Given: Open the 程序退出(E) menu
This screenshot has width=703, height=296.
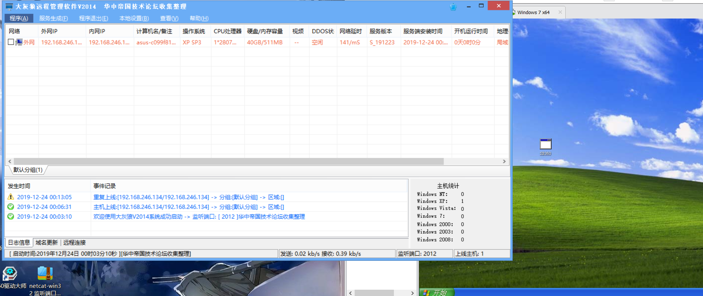Looking at the screenshot, I should coord(94,18).
